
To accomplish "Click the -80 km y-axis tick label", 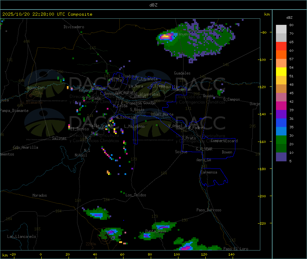I will [x=264, y=32].
